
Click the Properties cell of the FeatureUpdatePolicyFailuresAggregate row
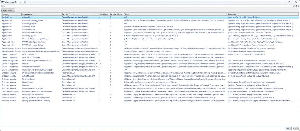pyautogui.click(x=257, y=70)
